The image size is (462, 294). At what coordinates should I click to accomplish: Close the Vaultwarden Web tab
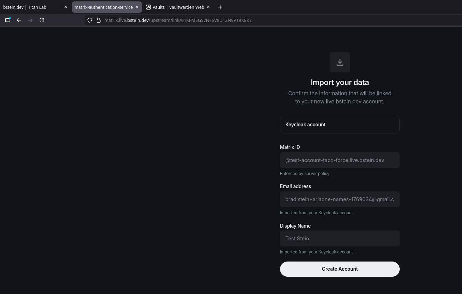click(x=208, y=7)
